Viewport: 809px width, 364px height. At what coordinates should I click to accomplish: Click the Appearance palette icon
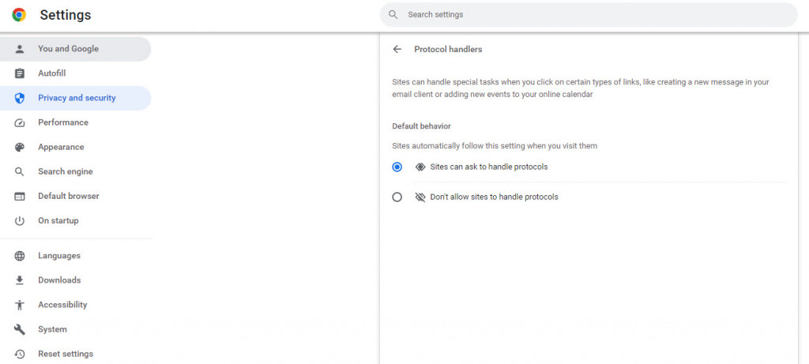tap(20, 147)
